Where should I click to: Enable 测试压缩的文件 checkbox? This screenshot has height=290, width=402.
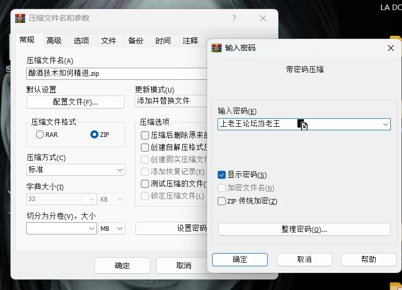(x=145, y=183)
